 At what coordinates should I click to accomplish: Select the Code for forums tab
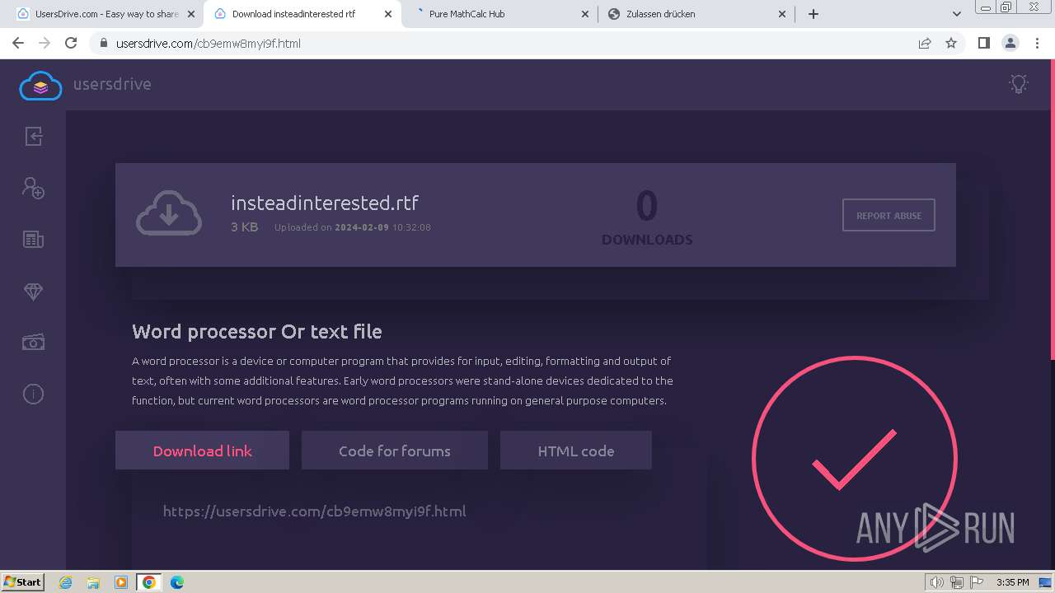394,451
